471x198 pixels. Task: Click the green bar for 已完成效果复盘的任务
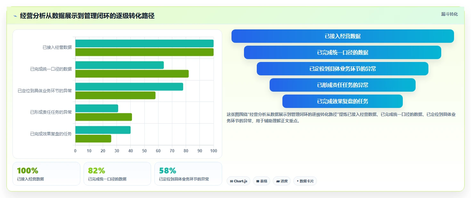93,139
